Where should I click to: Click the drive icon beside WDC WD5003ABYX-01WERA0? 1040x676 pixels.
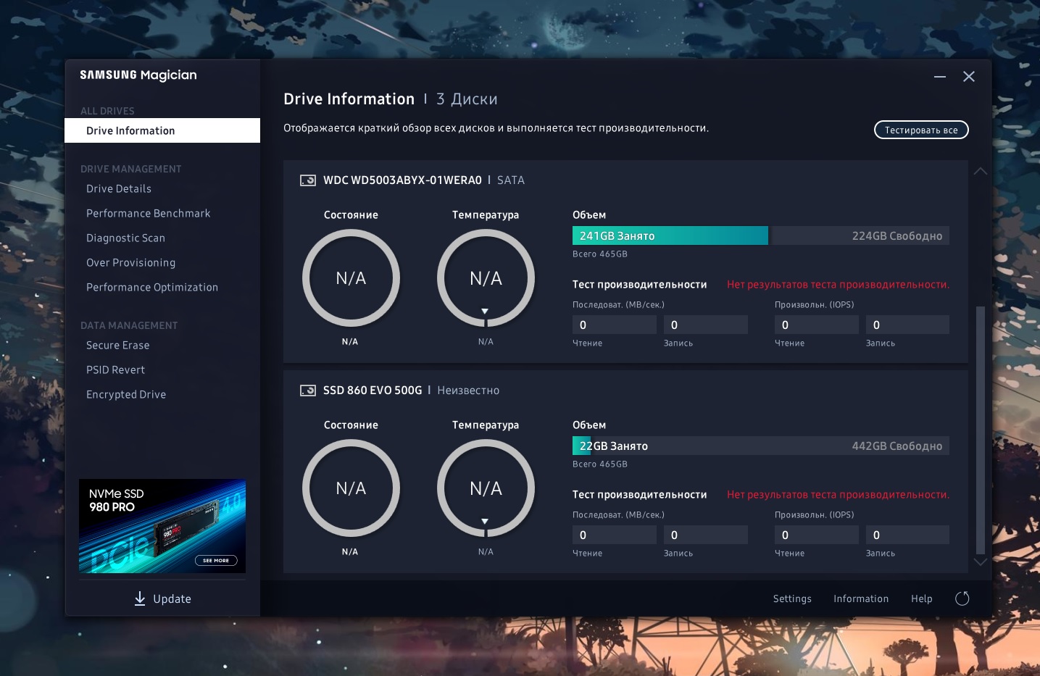click(x=308, y=180)
